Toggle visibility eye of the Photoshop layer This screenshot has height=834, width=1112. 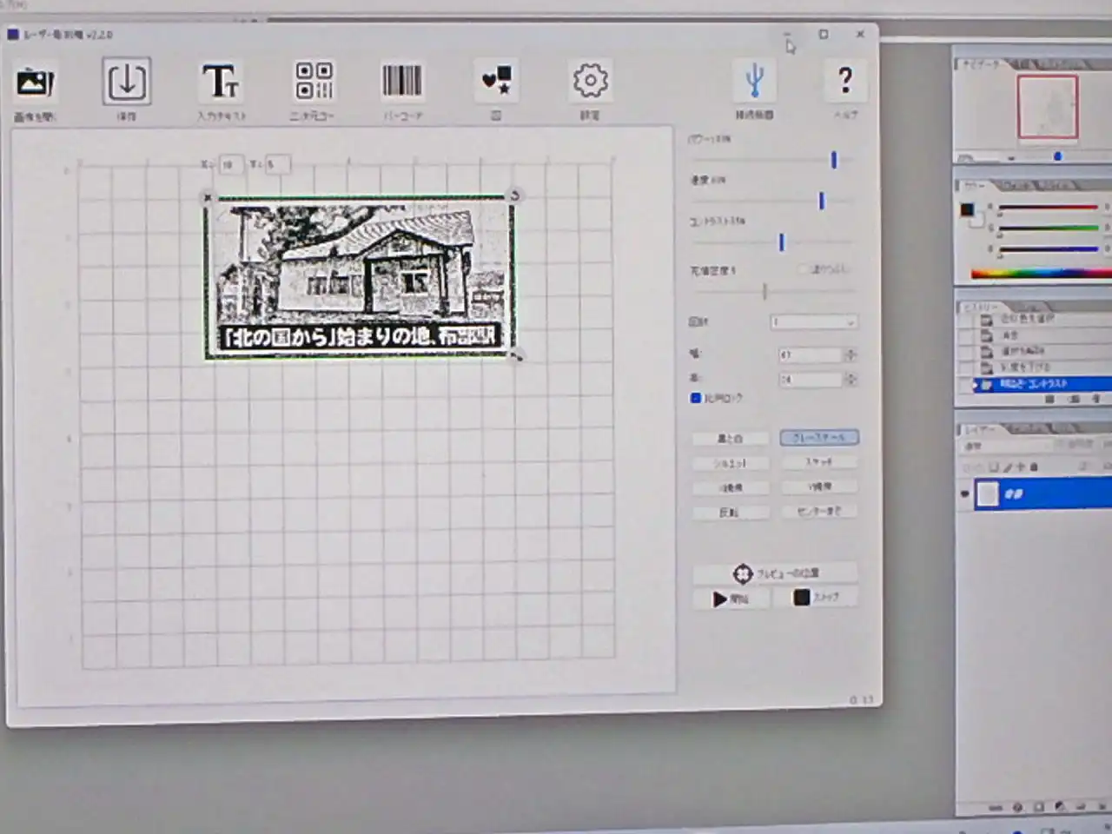tap(964, 494)
